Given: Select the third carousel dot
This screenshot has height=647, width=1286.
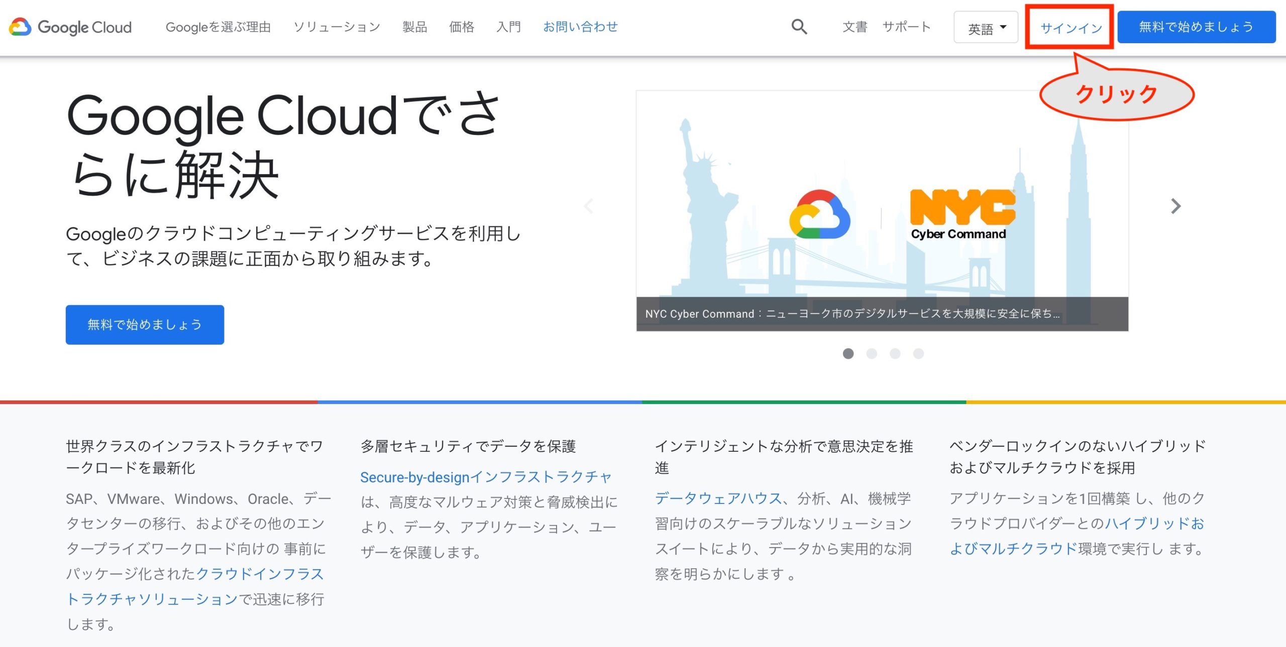Looking at the screenshot, I should coord(895,354).
